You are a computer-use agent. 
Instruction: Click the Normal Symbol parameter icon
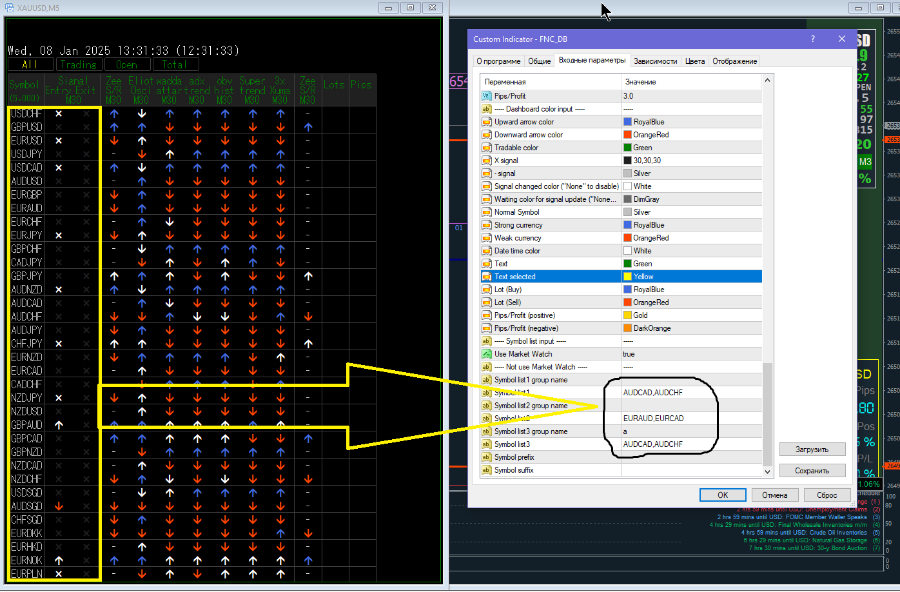pos(487,212)
